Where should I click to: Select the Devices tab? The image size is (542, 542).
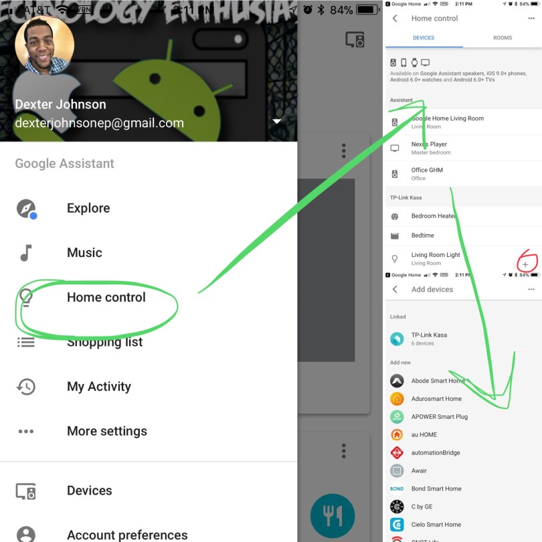coord(423,38)
